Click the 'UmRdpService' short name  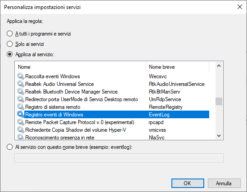165,99
